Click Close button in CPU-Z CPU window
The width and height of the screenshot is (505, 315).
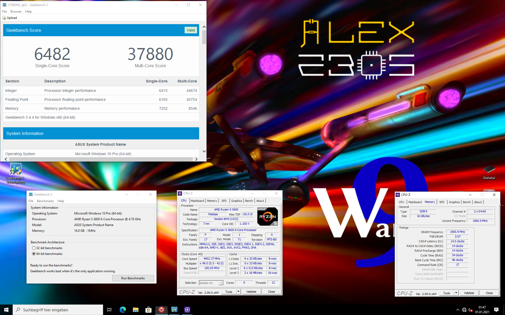pyautogui.click(x=271, y=292)
